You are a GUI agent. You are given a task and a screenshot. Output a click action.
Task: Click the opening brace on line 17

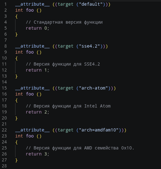click(16, 100)
